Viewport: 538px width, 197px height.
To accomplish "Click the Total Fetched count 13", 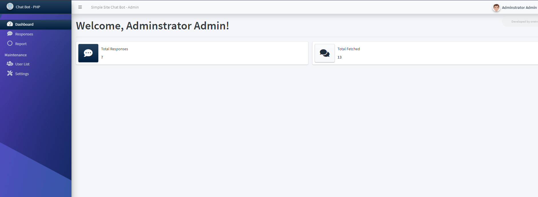I will (x=340, y=57).
